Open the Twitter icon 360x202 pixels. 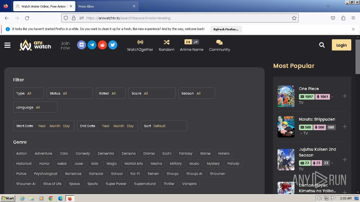click(113, 45)
